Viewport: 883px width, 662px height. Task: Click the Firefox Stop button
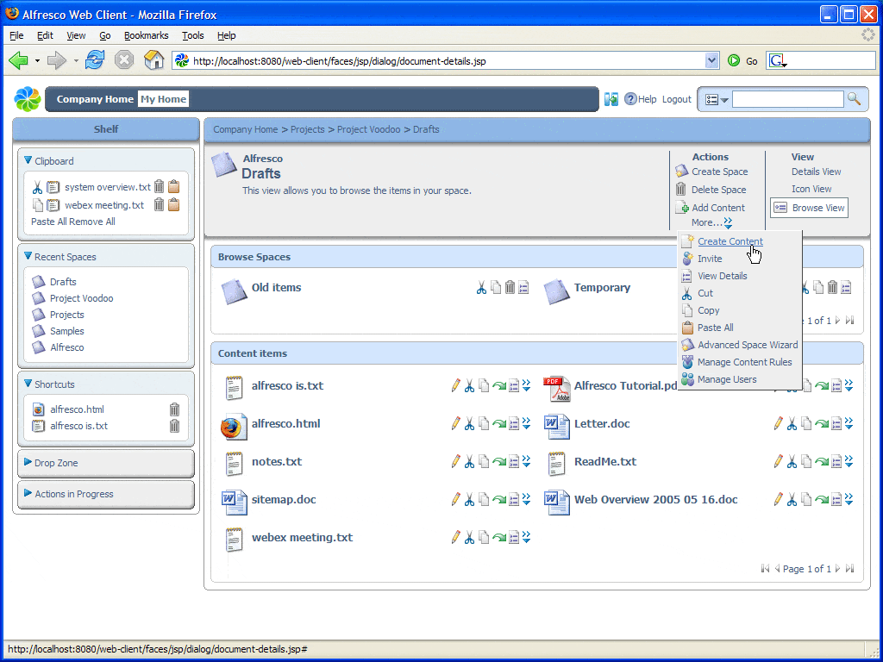coord(124,59)
